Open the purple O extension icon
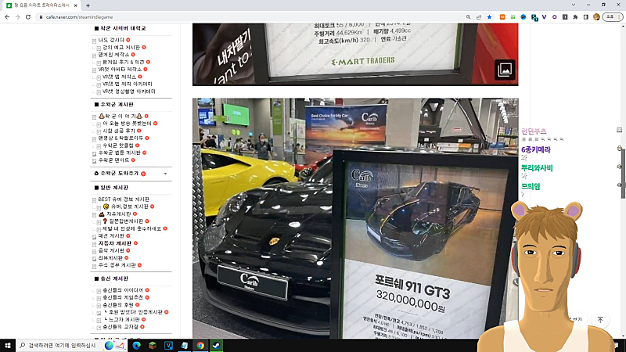 click(555, 17)
